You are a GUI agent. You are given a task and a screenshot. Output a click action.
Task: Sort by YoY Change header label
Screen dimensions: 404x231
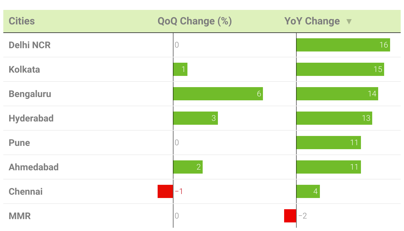(x=312, y=21)
